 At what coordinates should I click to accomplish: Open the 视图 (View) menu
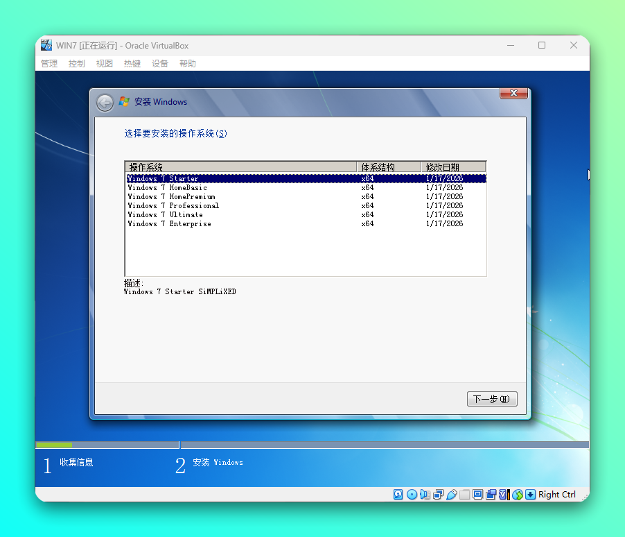(104, 63)
